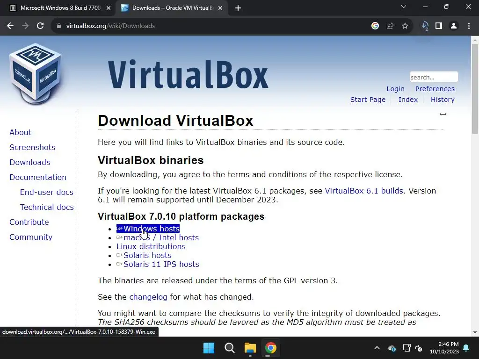The height and width of the screenshot is (359, 479).
Task: Open clock showing 2:46 PM
Action: pyautogui.click(x=444, y=348)
